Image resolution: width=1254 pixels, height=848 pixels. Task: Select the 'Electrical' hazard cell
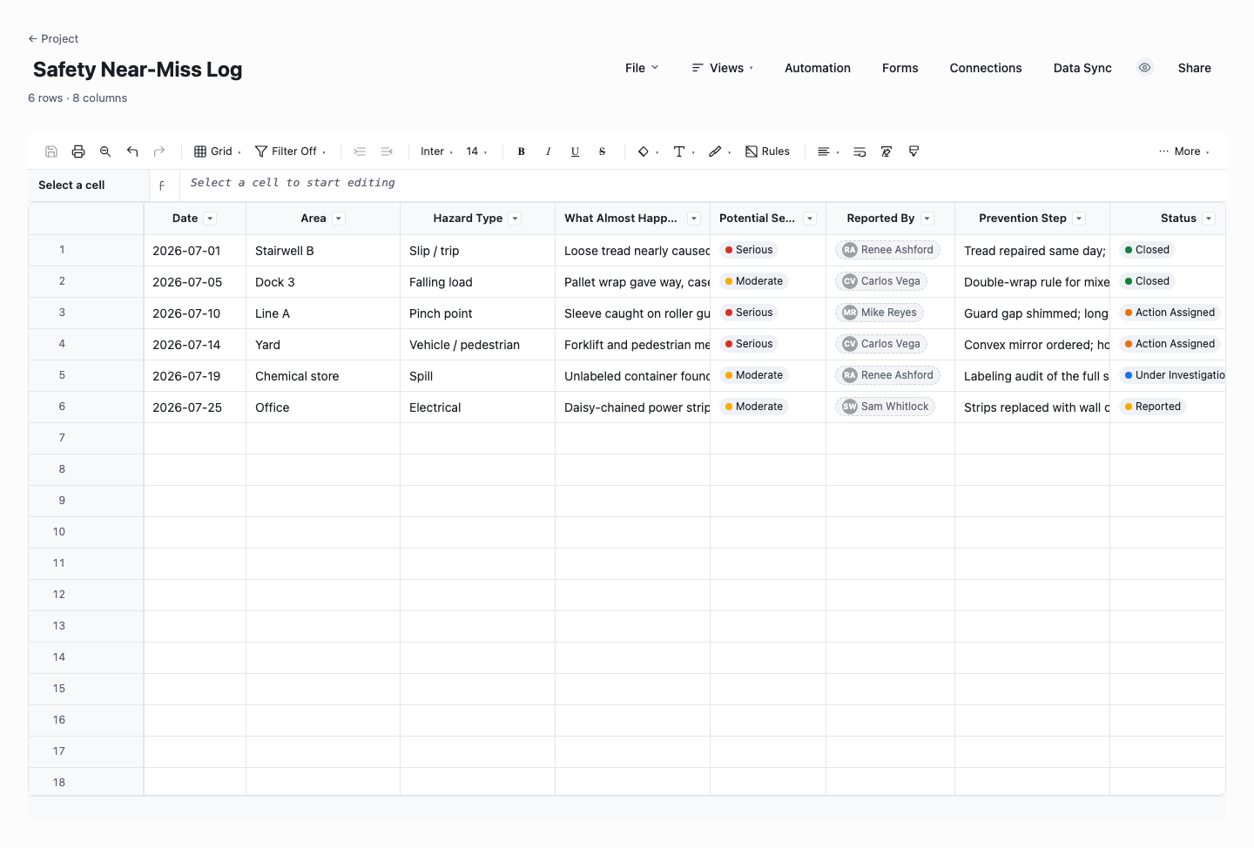pyautogui.click(x=478, y=407)
